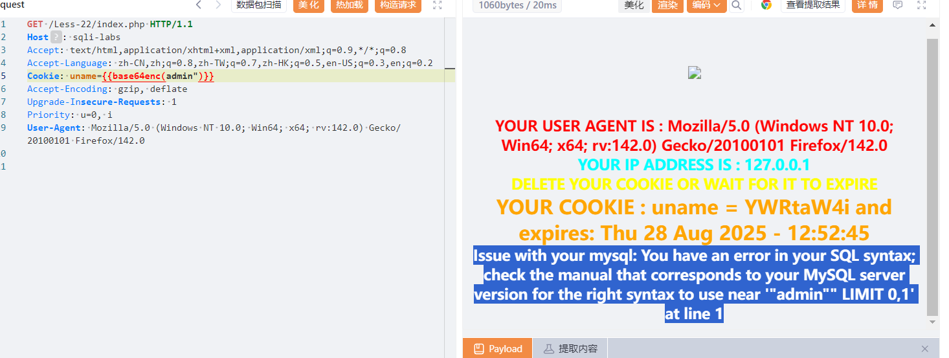Click the 热加载 hot reload button

click(350, 5)
